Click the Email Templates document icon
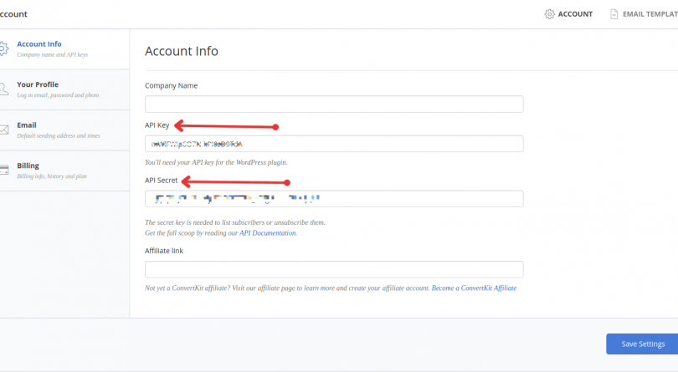 pos(614,14)
